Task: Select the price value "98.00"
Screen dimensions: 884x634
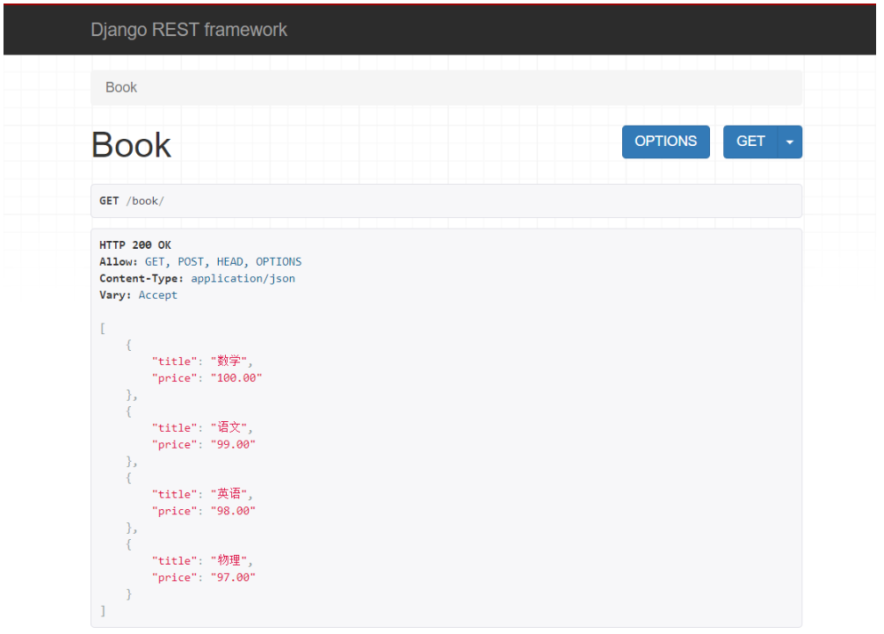Action: [x=234, y=511]
